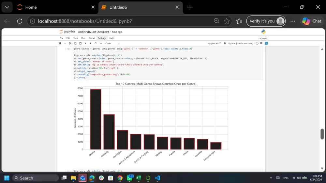Expand the tab actions chevron menu
Viewport: 326px width, 183px height.
click(x=7, y=7)
